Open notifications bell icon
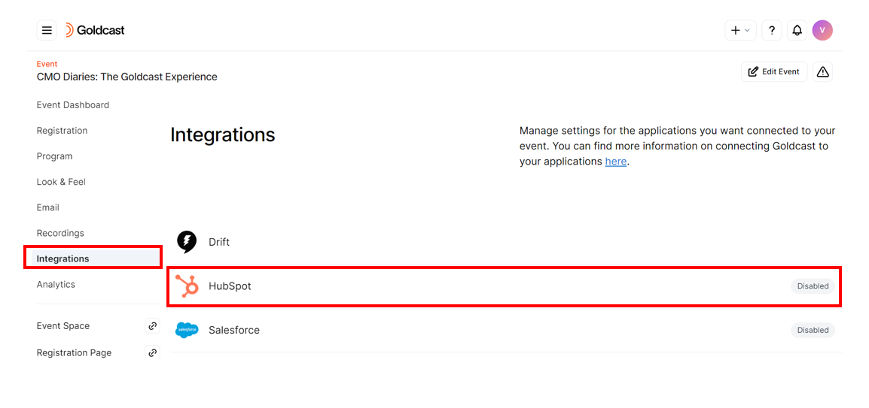Viewport: 869px width, 408px height. click(797, 30)
